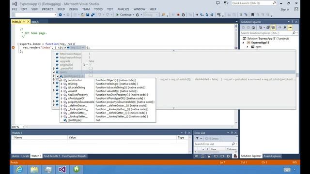Open the Debug configuration dropdown
The image size is (310, 174).
coord(151,14)
